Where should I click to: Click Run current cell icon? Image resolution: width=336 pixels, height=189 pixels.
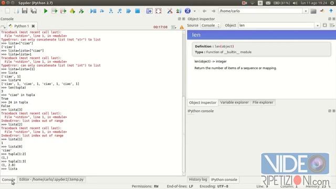point(55,11)
